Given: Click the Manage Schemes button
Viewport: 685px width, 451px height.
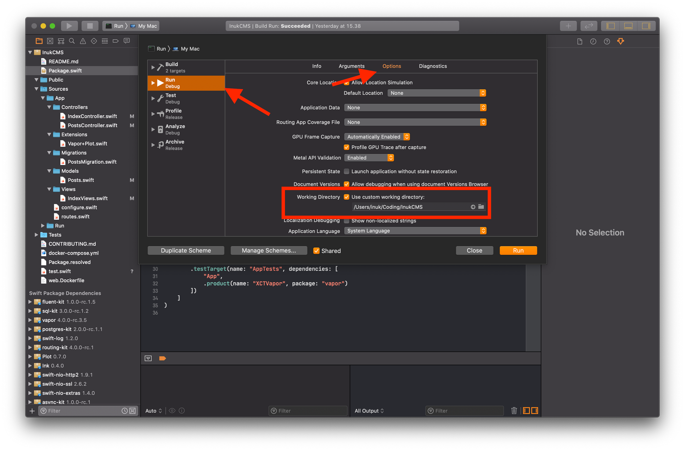Looking at the screenshot, I should [269, 251].
